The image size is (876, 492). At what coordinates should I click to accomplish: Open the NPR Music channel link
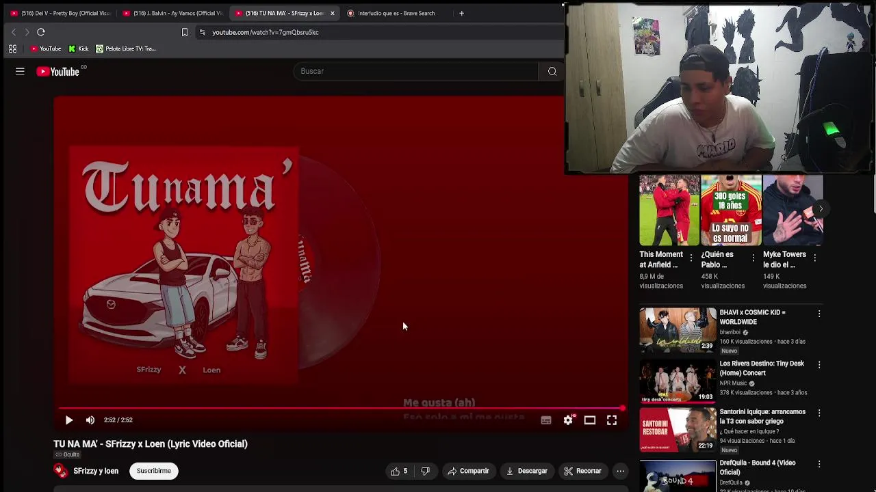pyautogui.click(x=733, y=383)
